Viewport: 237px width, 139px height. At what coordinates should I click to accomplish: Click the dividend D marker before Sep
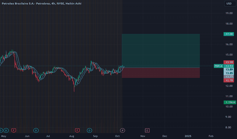click(90, 130)
